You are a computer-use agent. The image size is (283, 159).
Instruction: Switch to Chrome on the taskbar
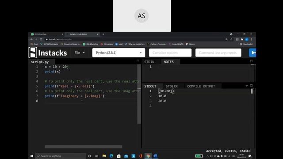148,156
